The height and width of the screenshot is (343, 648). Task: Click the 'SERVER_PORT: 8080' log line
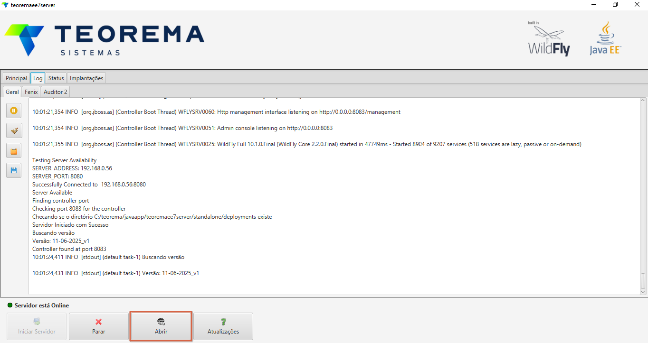pyautogui.click(x=57, y=176)
